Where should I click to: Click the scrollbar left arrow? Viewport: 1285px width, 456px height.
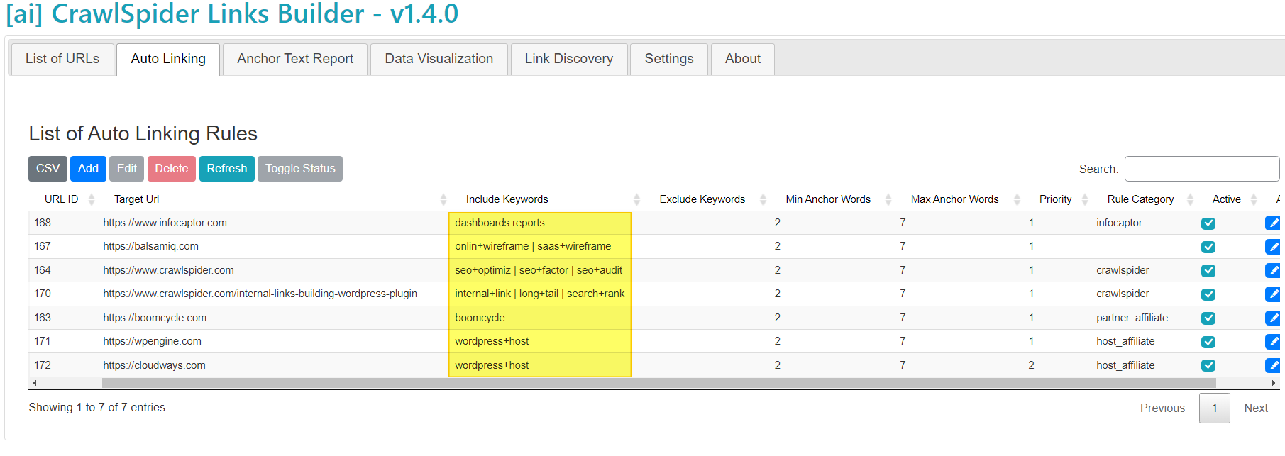[x=35, y=383]
